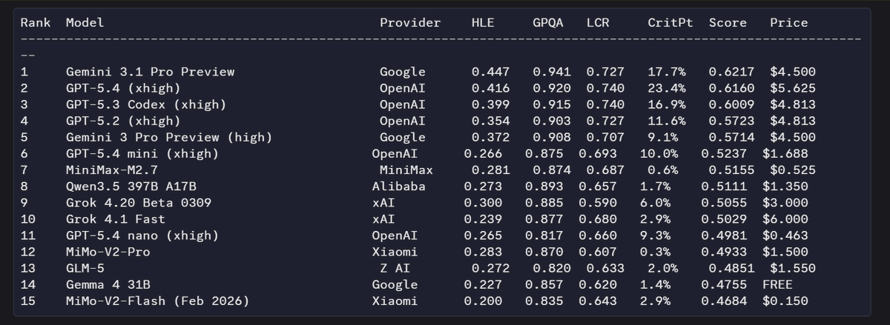The image size is (890, 325).
Task: Click the MiniMax provider cell
Action: coord(406,170)
